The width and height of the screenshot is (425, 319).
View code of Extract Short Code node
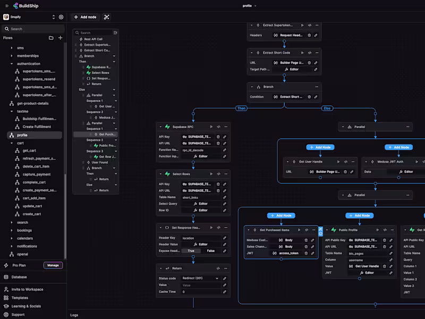tap(310, 53)
